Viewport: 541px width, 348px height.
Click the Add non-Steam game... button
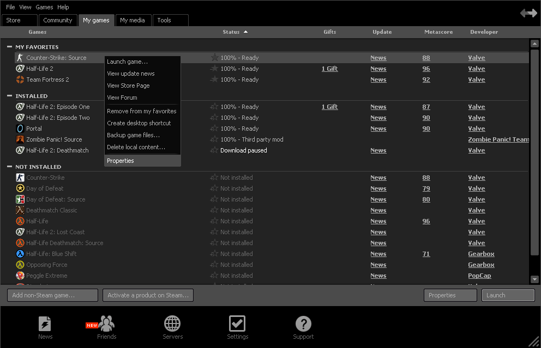pos(52,295)
